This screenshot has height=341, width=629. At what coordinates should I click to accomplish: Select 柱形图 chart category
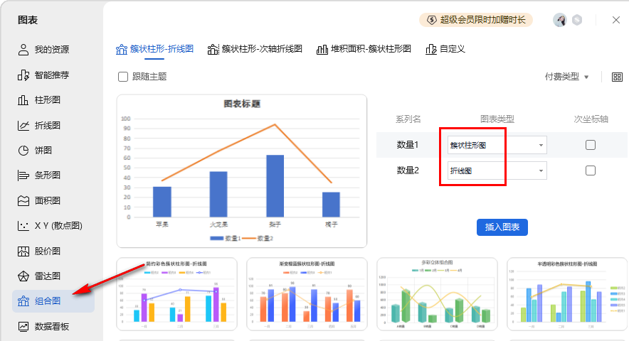39,100
